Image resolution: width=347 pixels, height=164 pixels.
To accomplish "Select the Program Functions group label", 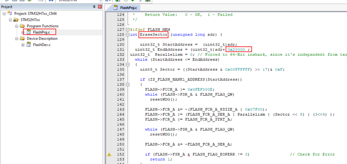I will (43, 26).
